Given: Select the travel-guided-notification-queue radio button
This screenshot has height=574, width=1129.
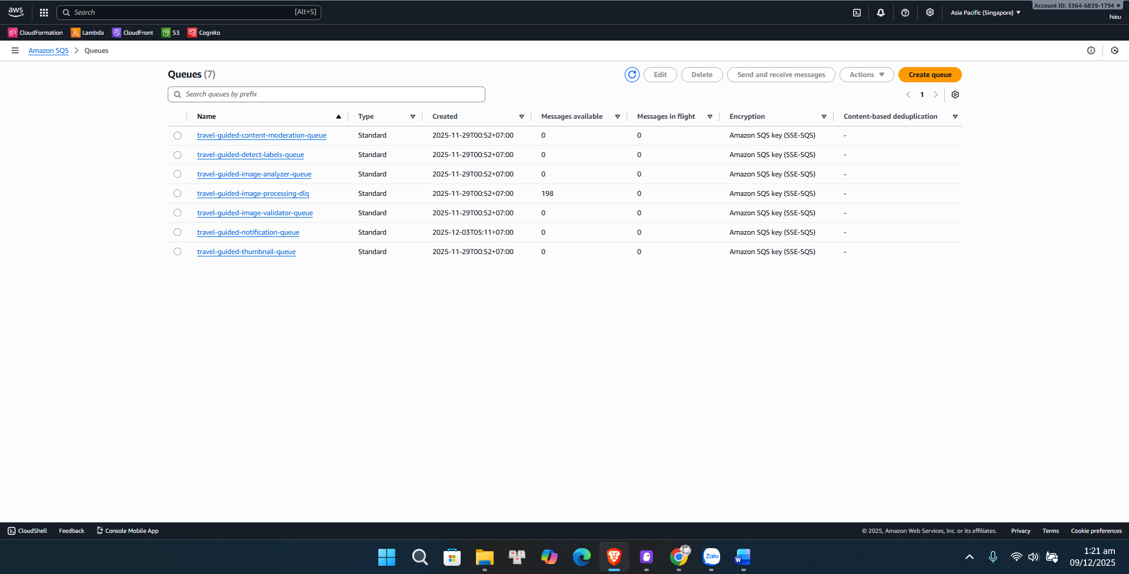Looking at the screenshot, I should click(x=177, y=232).
